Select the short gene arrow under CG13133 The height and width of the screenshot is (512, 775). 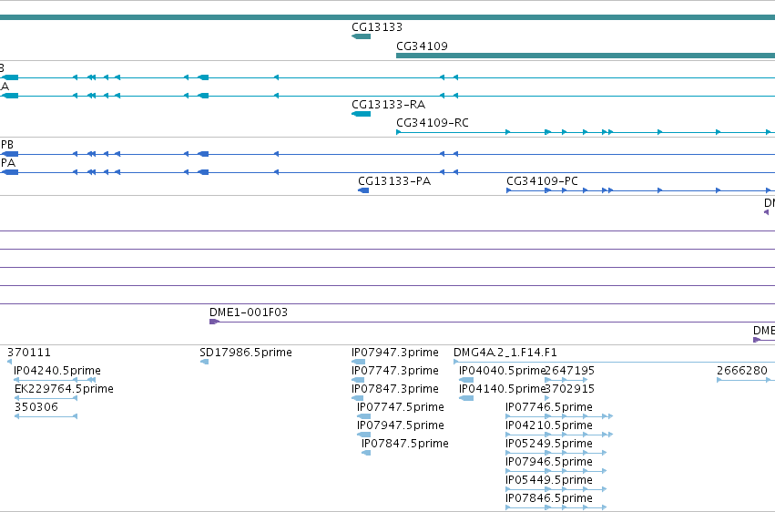pyautogui.click(x=361, y=36)
